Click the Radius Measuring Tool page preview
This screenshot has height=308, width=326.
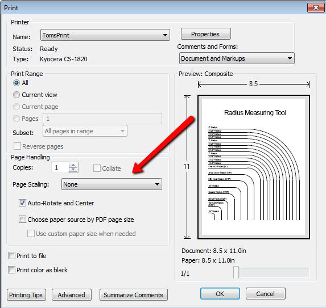click(x=254, y=167)
